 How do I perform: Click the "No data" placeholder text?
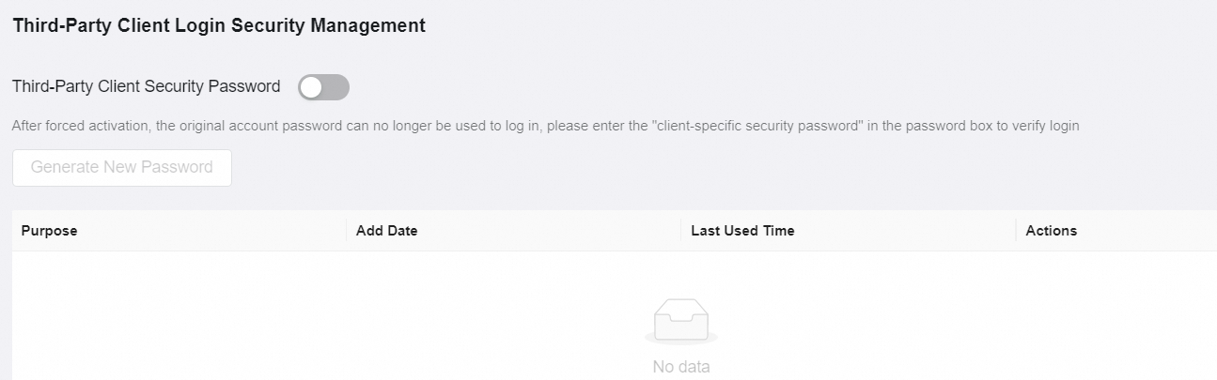(681, 367)
